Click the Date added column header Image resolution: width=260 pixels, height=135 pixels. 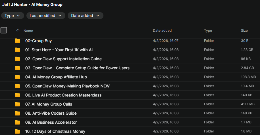[162, 31]
